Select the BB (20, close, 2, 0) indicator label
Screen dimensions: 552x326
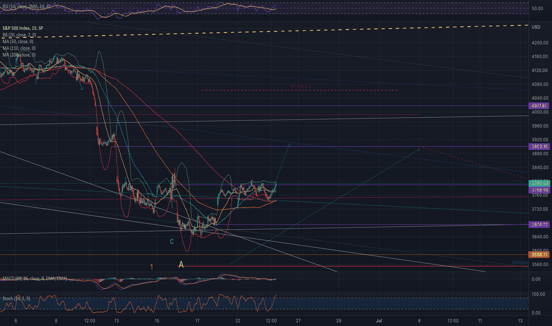point(20,35)
